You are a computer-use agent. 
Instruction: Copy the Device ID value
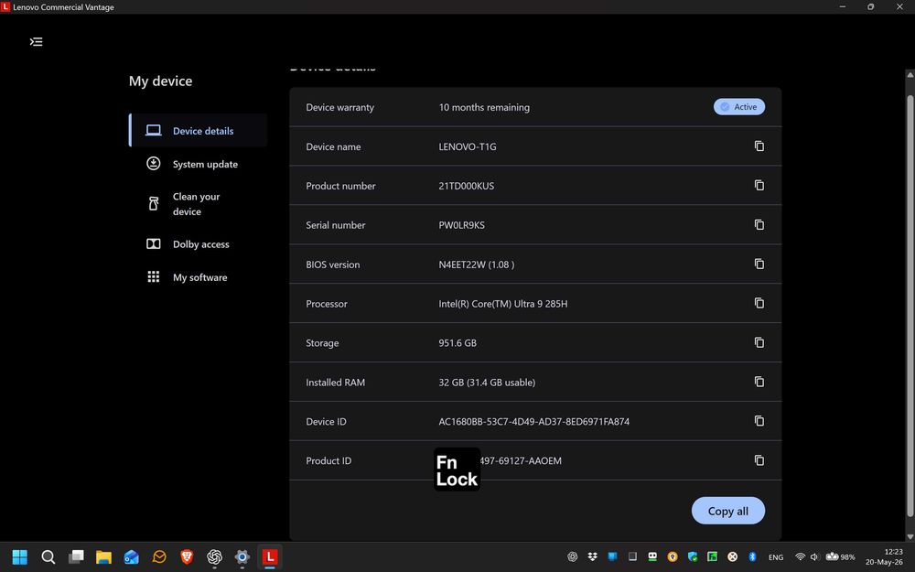coord(759,421)
